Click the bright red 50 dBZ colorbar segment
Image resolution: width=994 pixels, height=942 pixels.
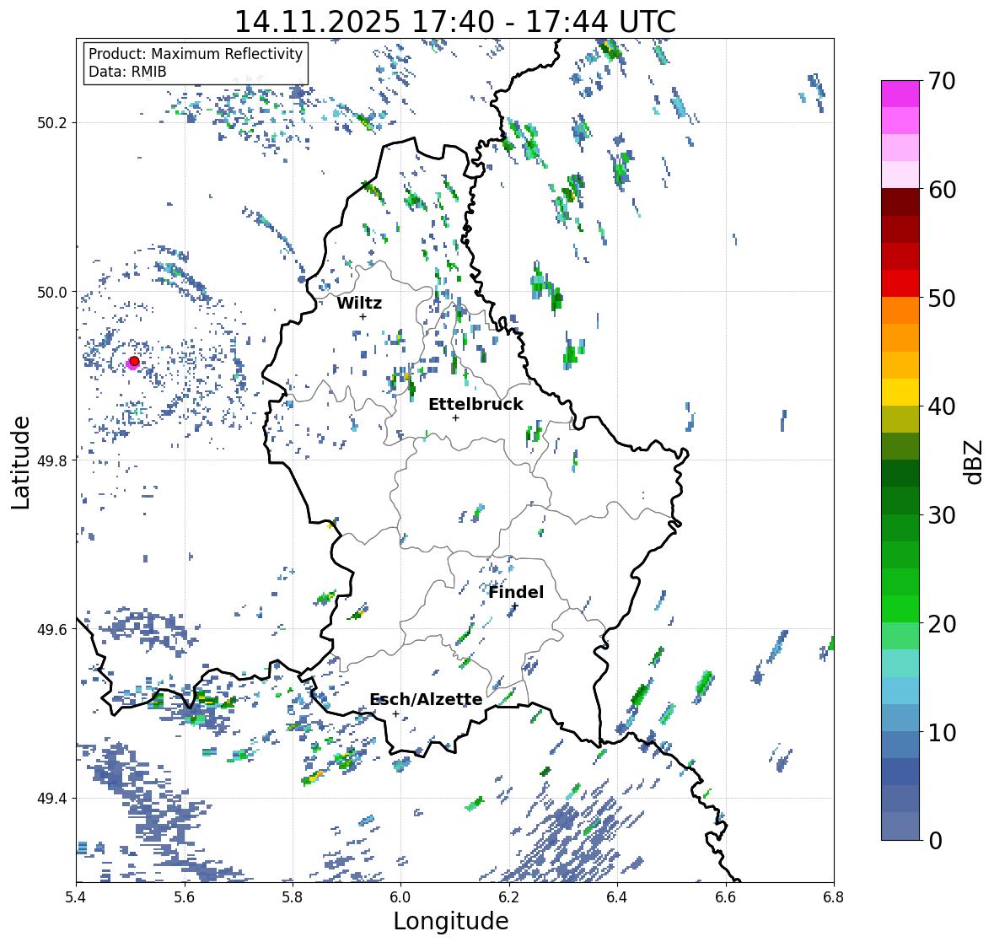pyautogui.click(x=900, y=283)
